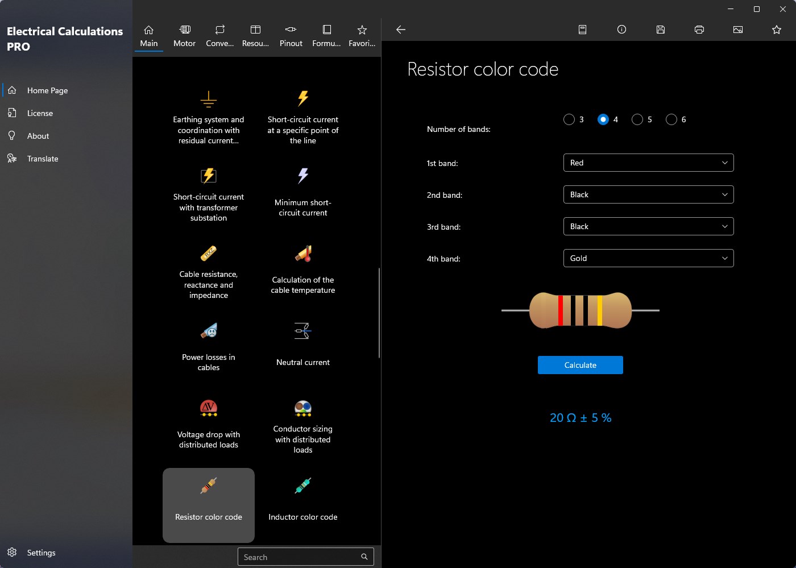Go to Home Page in sidebar
This screenshot has height=568, width=796.
[x=67, y=90]
